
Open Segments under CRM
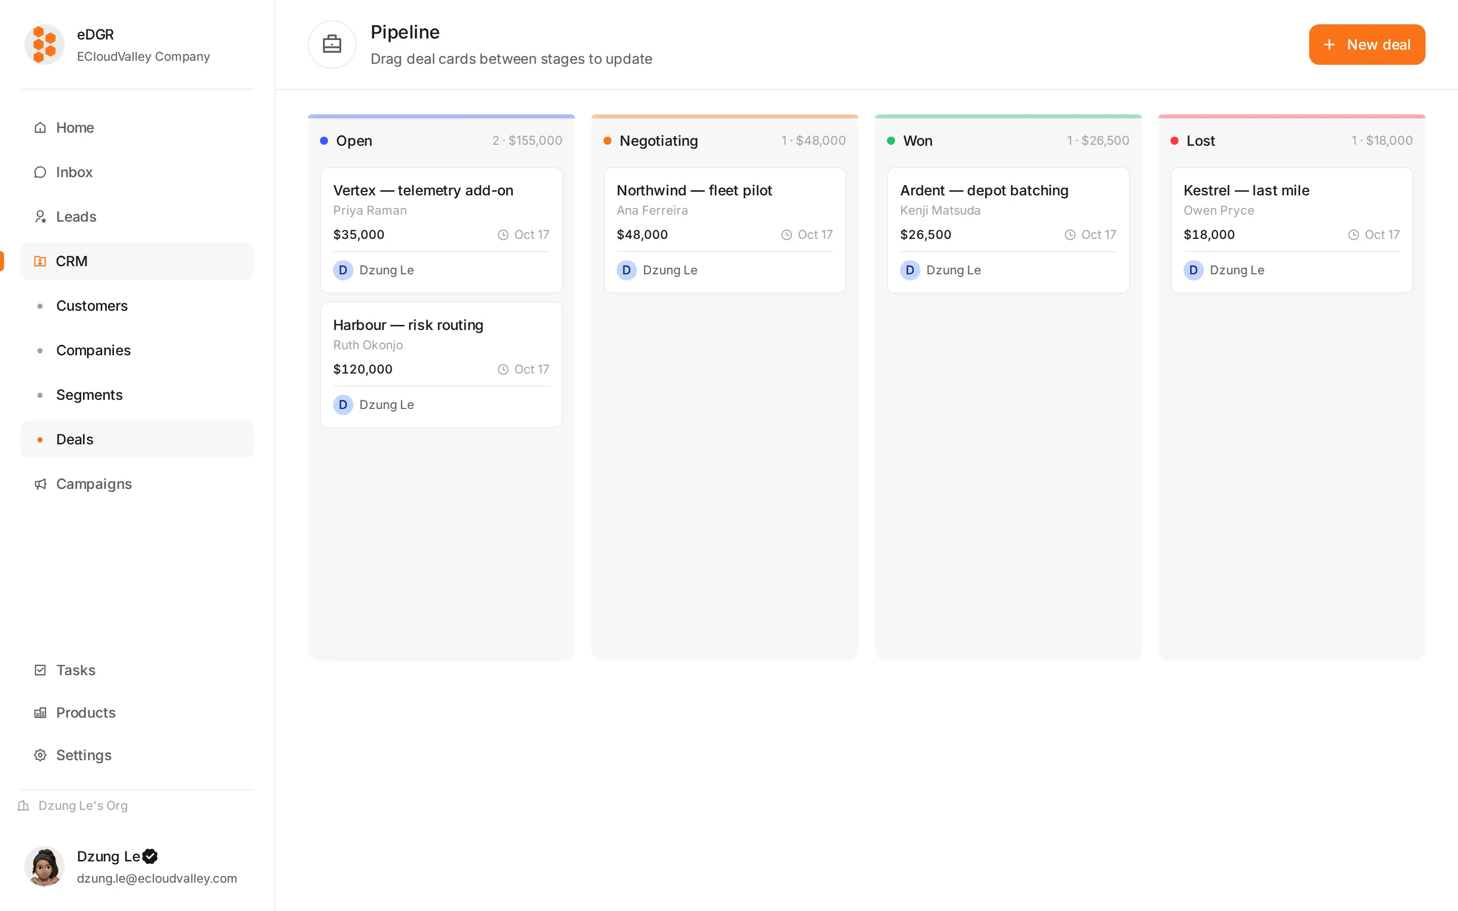[x=137, y=395]
